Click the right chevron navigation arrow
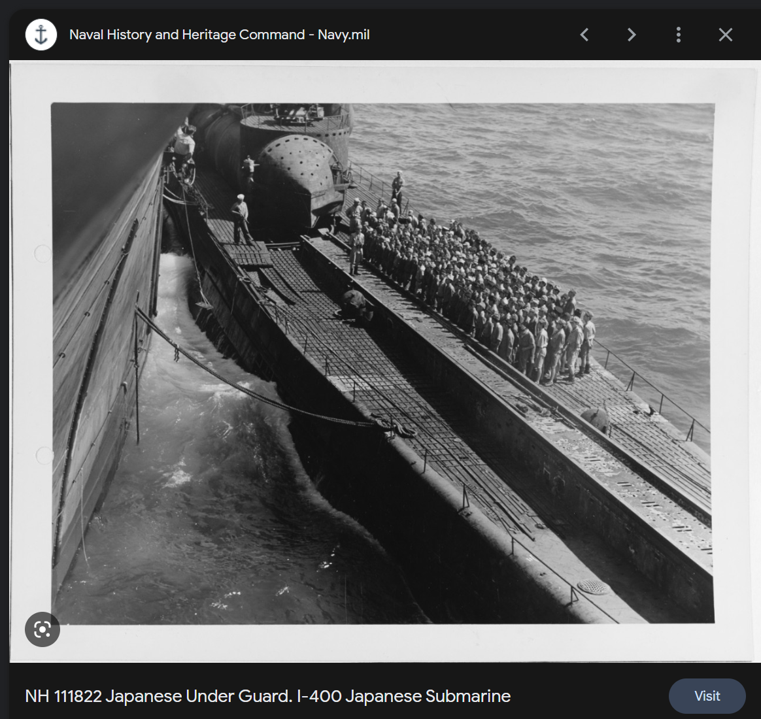 (x=632, y=35)
